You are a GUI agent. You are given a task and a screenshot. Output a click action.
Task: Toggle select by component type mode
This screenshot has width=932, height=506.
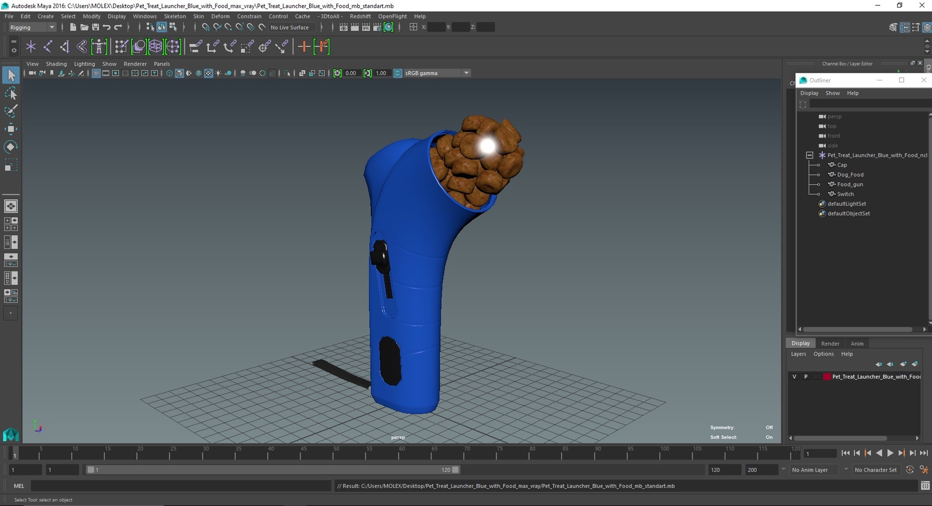[x=172, y=27]
